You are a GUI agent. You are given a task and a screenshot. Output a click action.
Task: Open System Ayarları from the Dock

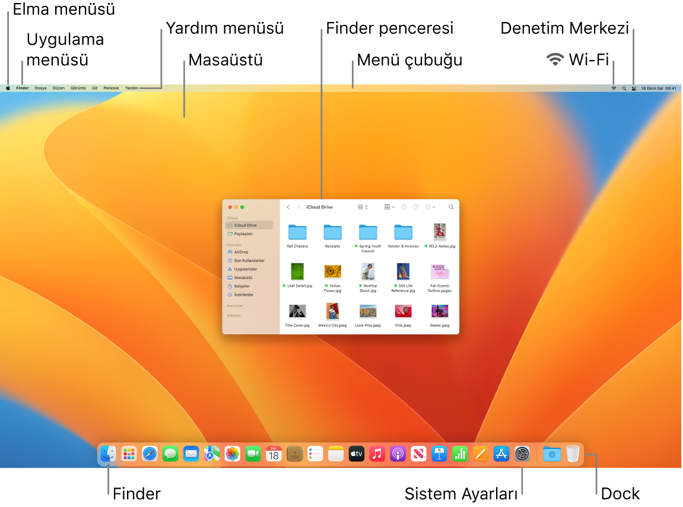coord(522,454)
